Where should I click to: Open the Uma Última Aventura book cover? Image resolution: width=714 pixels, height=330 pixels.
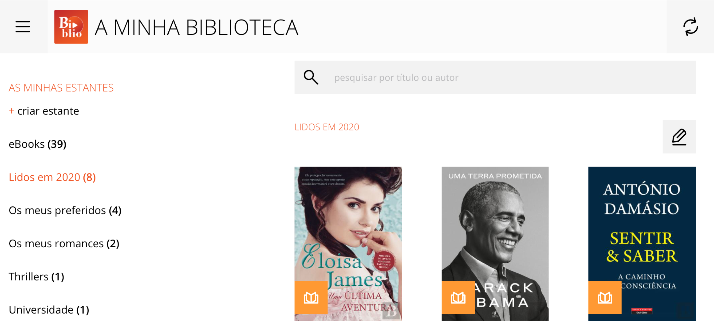pos(348,243)
